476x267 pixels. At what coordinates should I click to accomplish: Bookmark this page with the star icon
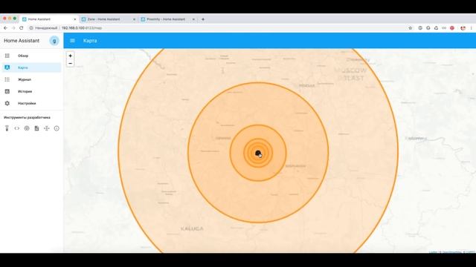[410, 28]
